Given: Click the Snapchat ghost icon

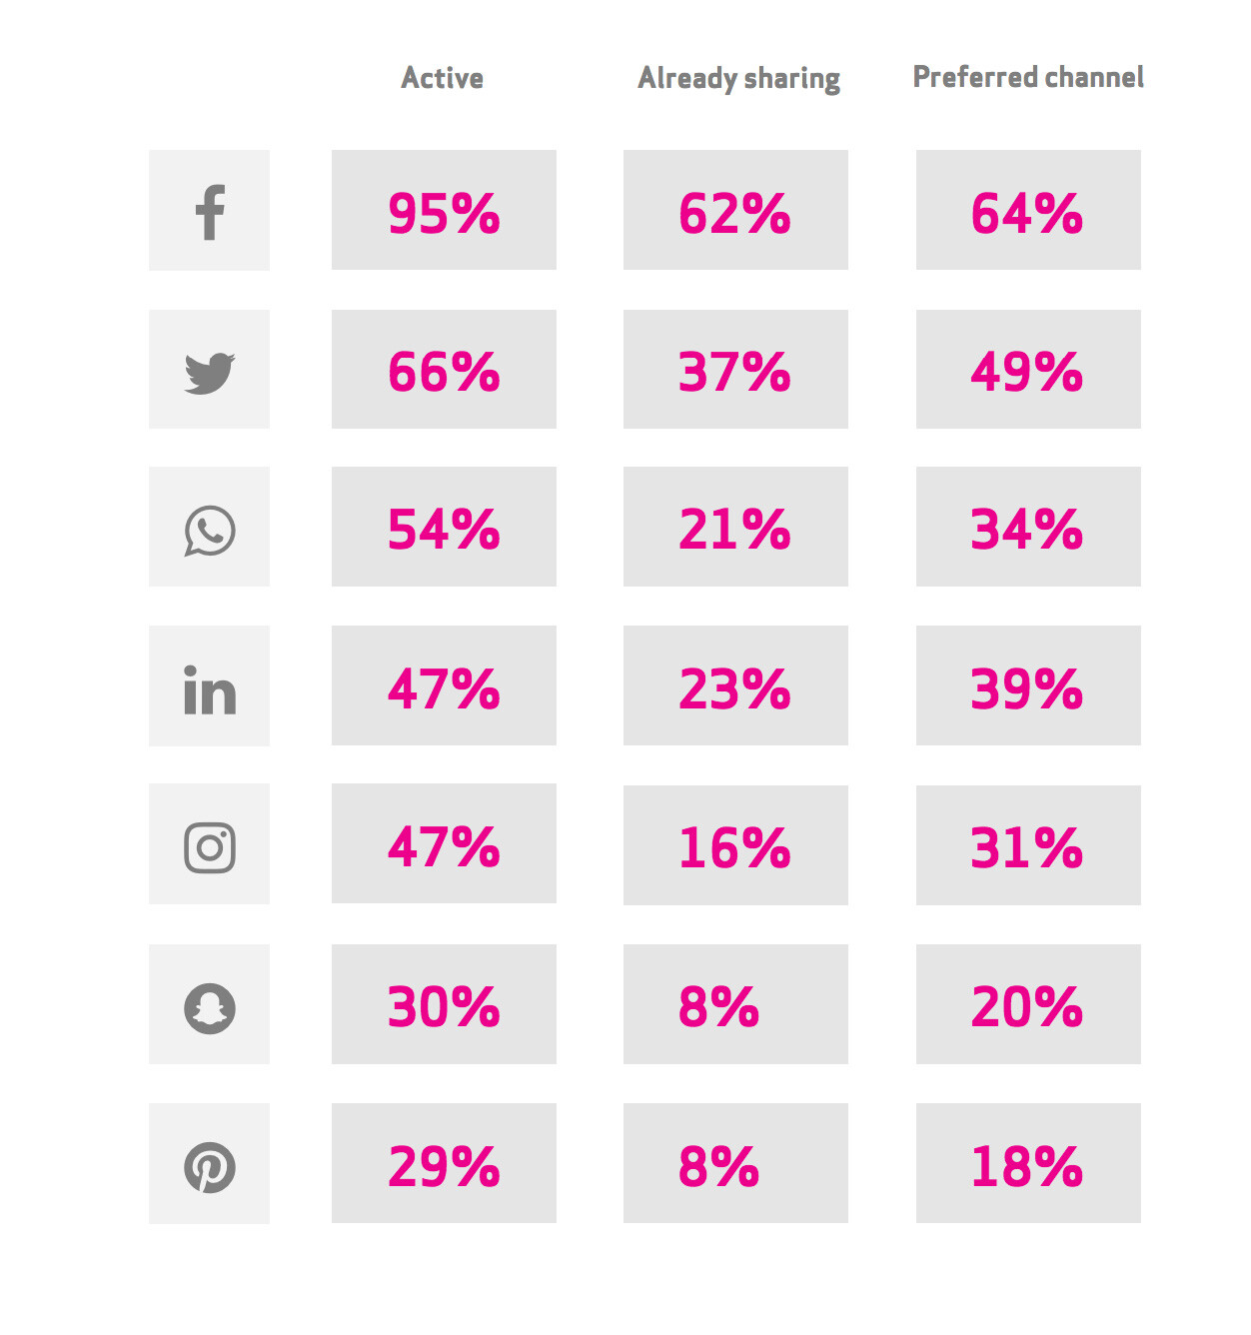Looking at the screenshot, I should point(210,1008).
